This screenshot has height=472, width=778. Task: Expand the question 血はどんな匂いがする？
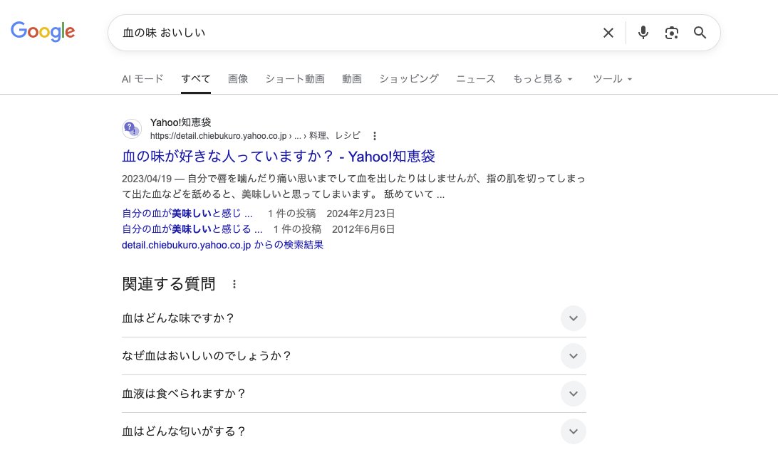(x=573, y=431)
